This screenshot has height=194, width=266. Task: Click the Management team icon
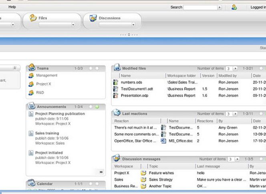pos(31,75)
